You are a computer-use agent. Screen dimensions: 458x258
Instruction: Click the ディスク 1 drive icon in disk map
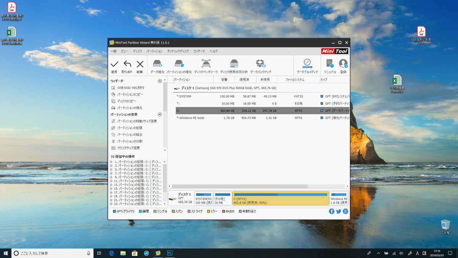[x=173, y=199]
